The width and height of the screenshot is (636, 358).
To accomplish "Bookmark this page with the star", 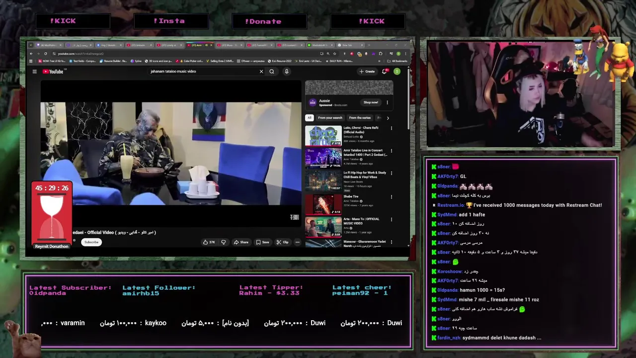I will point(334,54).
